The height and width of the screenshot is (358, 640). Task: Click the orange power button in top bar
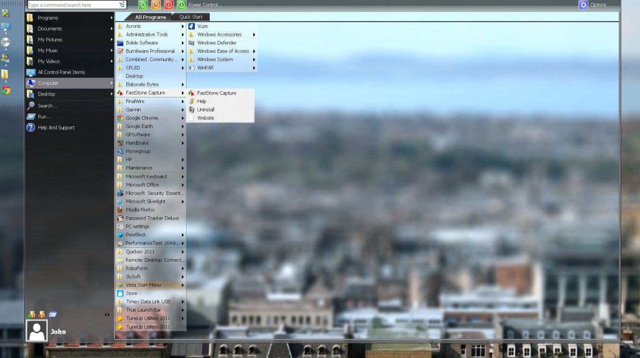156,5
